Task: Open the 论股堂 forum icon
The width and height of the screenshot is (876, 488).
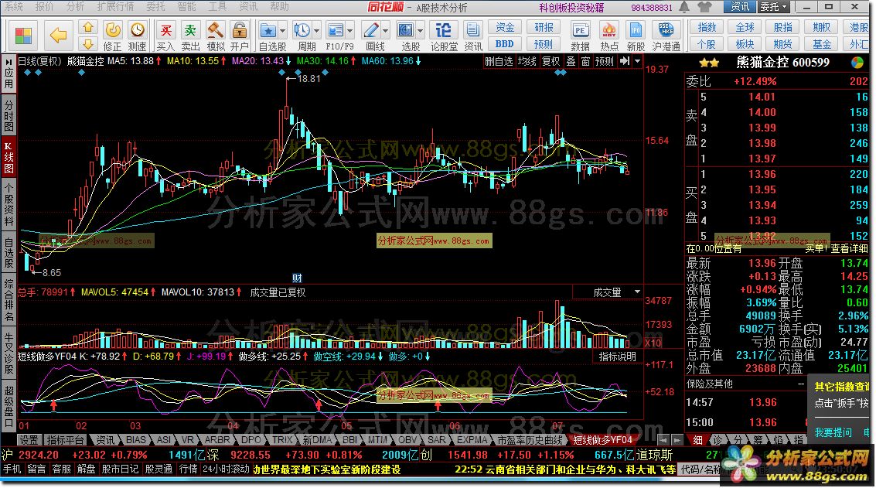Action: [444, 36]
